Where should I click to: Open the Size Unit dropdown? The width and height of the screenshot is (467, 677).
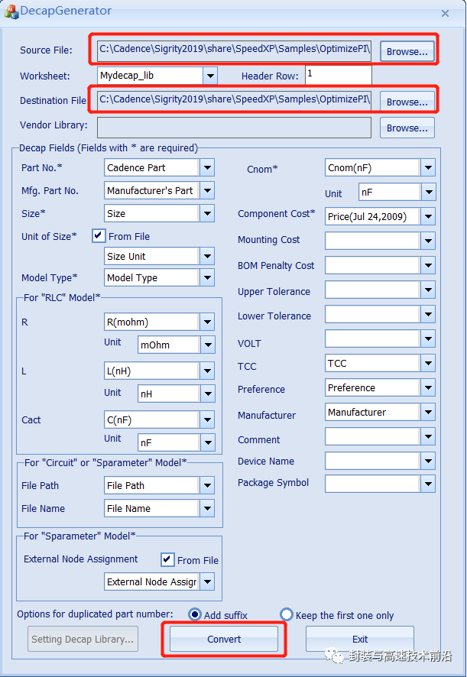pyautogui.click(x=207, y=256)
